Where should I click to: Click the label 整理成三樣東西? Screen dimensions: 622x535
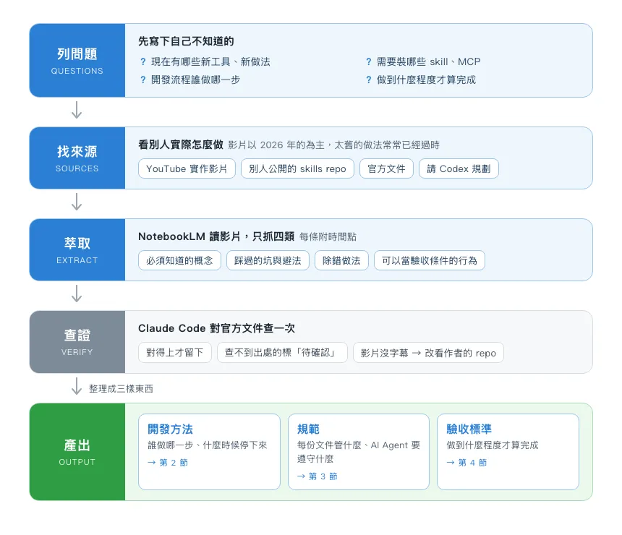(x=121, y=389)
